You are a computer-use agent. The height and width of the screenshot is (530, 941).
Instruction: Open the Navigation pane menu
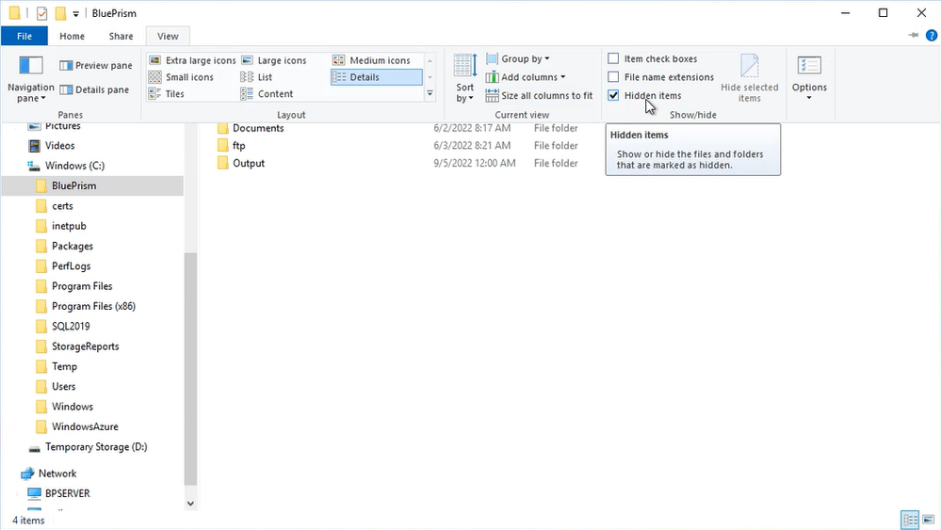point(30,79)
